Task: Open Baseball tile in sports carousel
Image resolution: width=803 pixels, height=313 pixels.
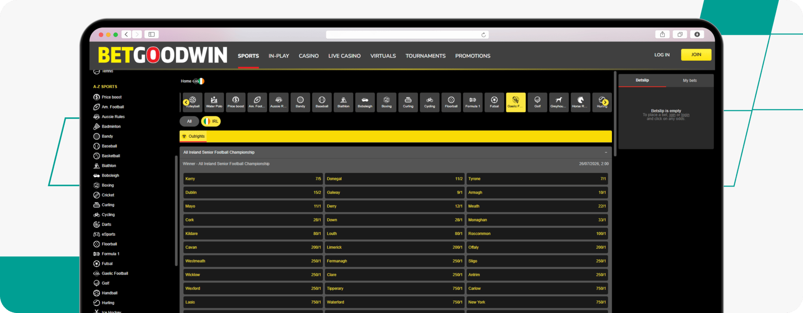Action: point(322,102)
